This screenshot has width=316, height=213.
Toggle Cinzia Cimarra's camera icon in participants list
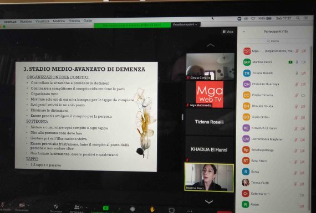pyautogui.click(x=303, y=95)
